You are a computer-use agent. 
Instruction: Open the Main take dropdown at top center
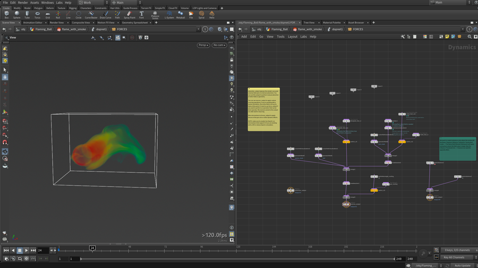click(x=126, y=3)
